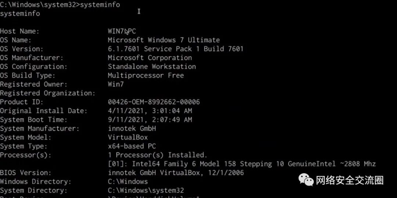Click the x64-based PC system type
This screenshot has width=397, height=198.
[132, 146]
